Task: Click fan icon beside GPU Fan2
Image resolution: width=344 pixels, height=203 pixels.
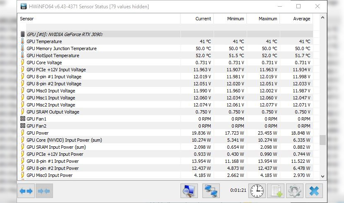Action: click(23, 126)
